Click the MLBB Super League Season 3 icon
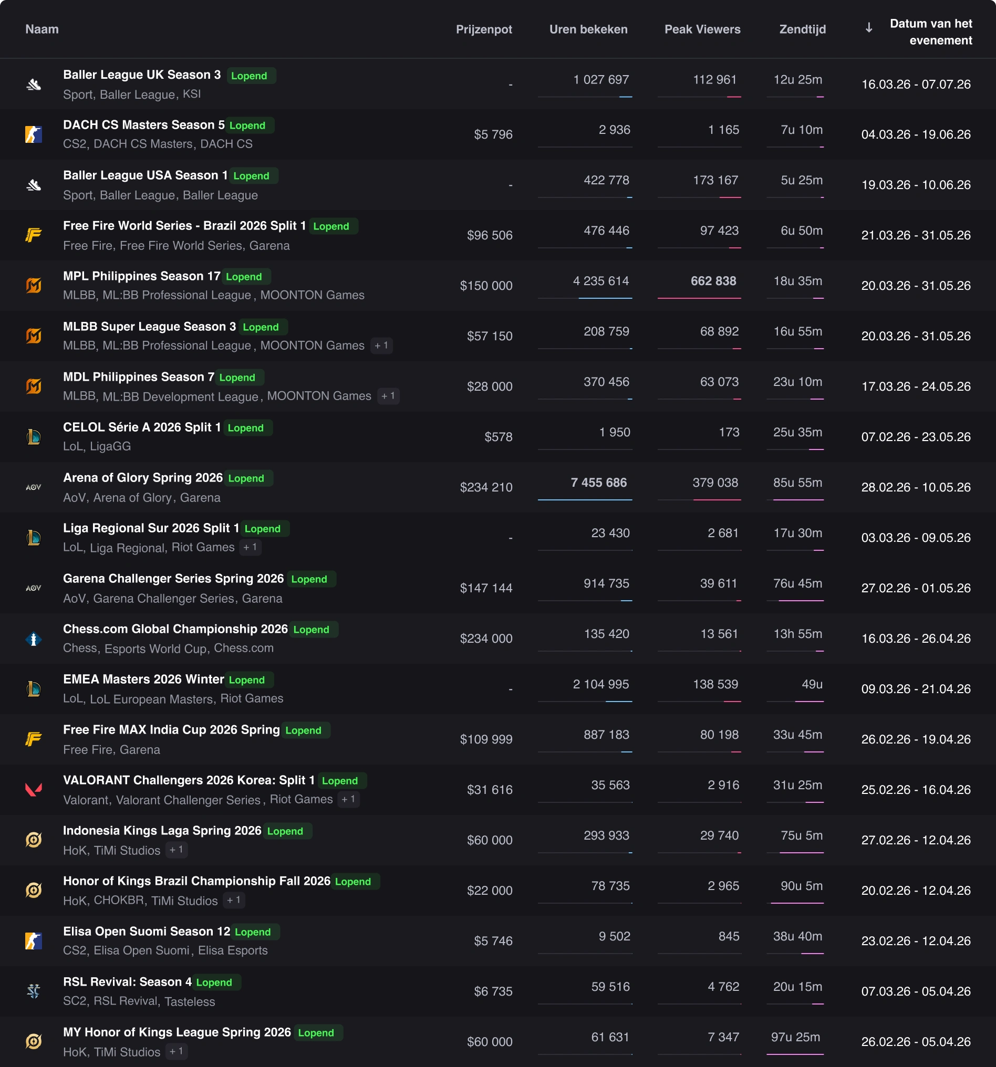The width and height of the screenshot is (996, 1067). point(34,336)
